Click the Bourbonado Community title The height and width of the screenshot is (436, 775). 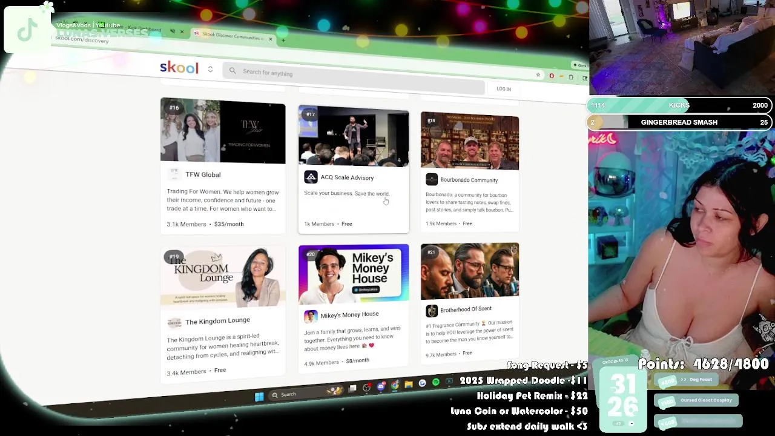coord(469,180)
